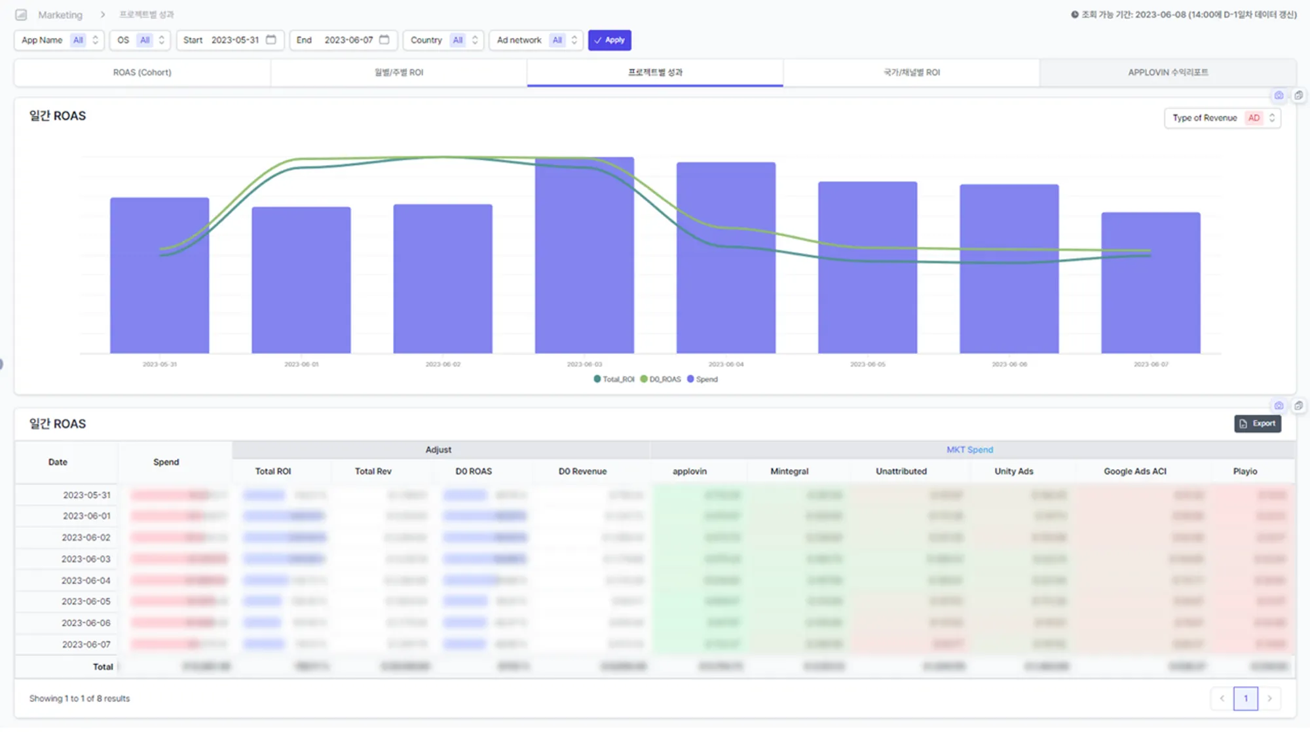Screen dimensions: 1310x732
Task: Open the End date calendar icon
Action: coord(384,40)
